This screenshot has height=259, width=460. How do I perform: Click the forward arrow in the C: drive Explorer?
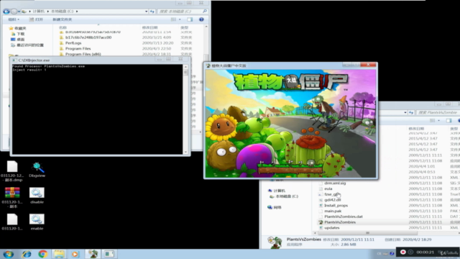[14, 12]
